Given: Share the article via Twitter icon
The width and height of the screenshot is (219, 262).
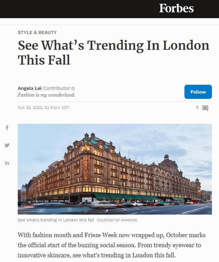Looking at the screenshot, I should tap(7, 145).
